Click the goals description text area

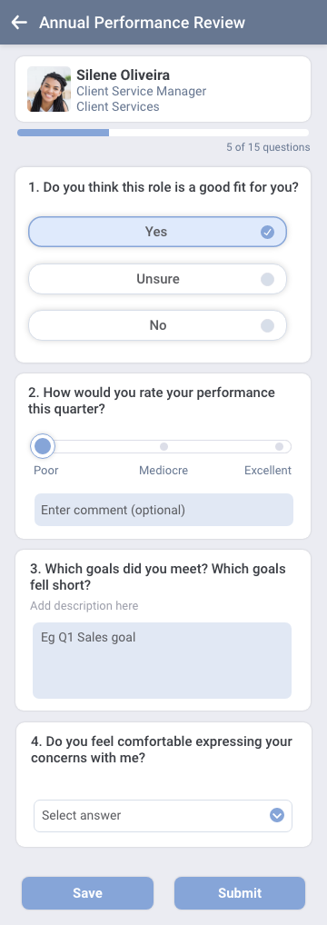(x=162, y=661)
